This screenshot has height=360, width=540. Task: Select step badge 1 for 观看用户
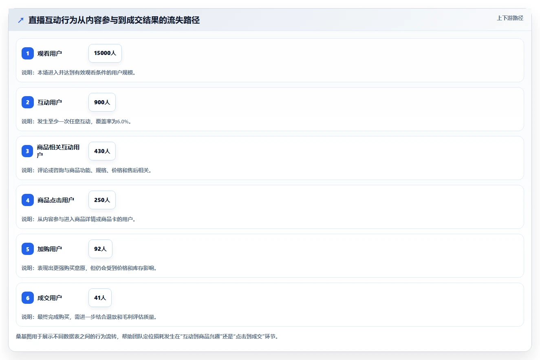coord(28,53)
